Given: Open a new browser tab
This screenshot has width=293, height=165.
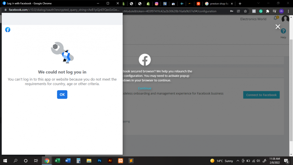Looking at the screenshot, I should coord(240,4).
